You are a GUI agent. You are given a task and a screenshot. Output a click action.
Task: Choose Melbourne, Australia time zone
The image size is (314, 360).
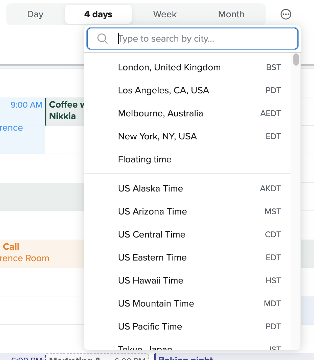coord(187,113)
